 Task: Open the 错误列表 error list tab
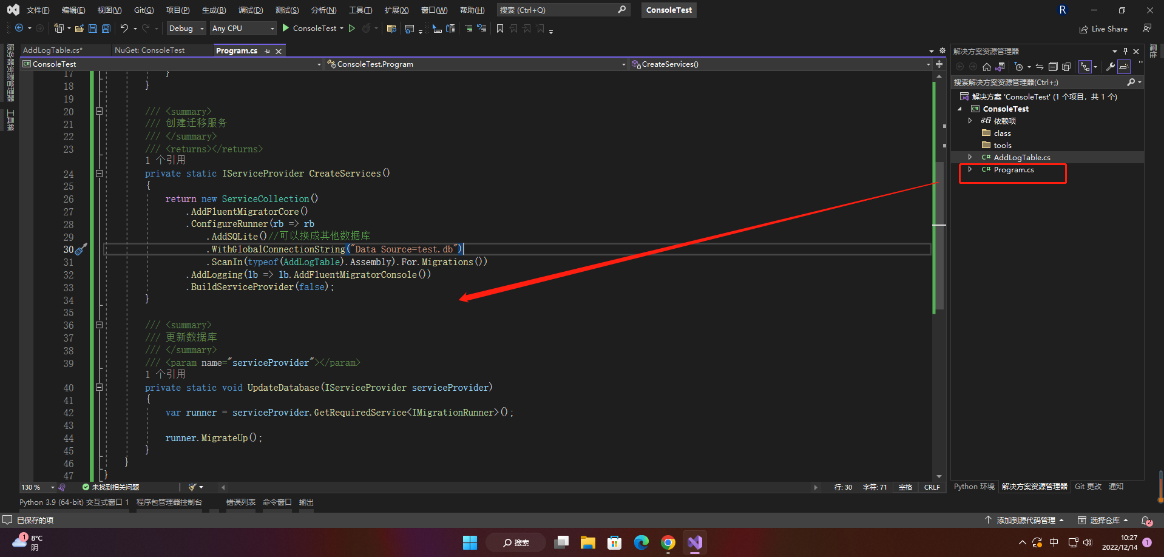pos(241,502)
